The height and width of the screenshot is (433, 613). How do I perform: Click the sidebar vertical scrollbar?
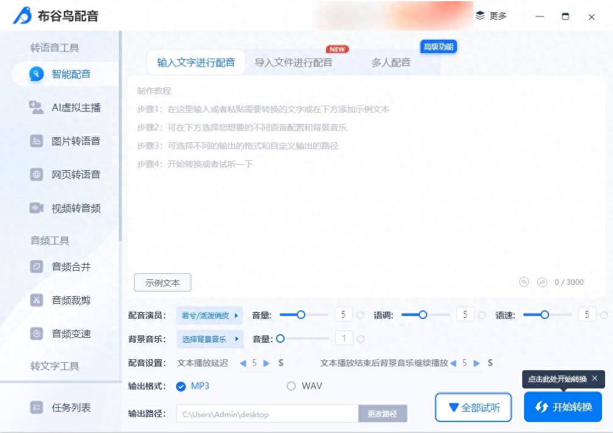pos(121,137)
